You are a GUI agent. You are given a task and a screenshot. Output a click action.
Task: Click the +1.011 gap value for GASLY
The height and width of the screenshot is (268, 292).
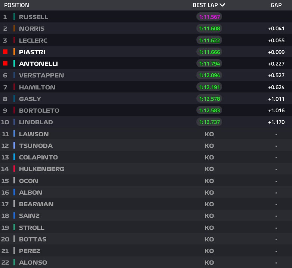coord(276,99)
